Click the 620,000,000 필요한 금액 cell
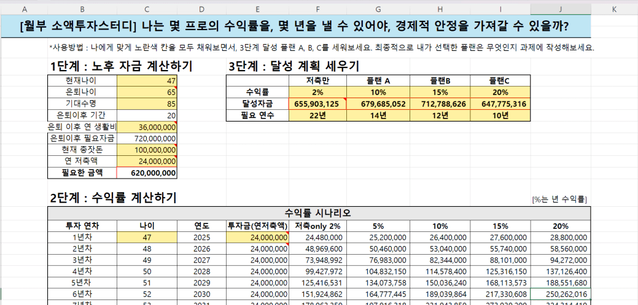This screenshot has height=305, width=638. click(x=147, y=173)
